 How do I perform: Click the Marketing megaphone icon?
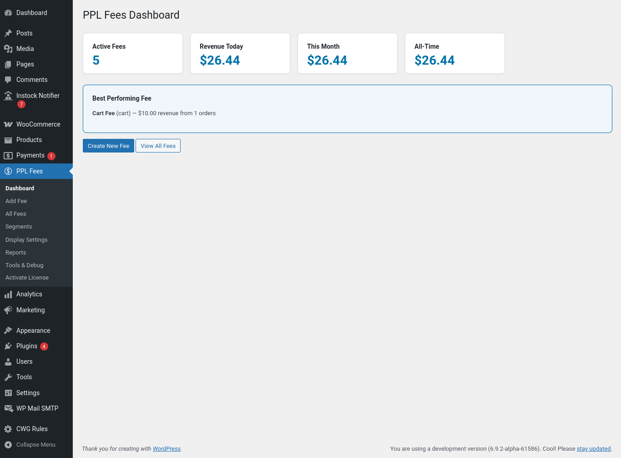click(8, 310)
